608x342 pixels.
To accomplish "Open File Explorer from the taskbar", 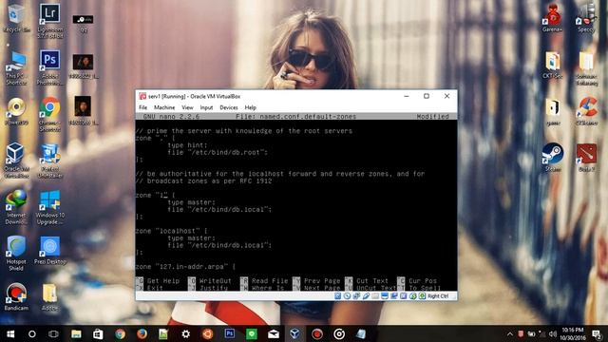I will [x=76, y=333].
